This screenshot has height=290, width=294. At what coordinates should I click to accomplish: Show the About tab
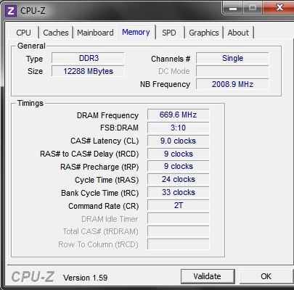(238, 33)
